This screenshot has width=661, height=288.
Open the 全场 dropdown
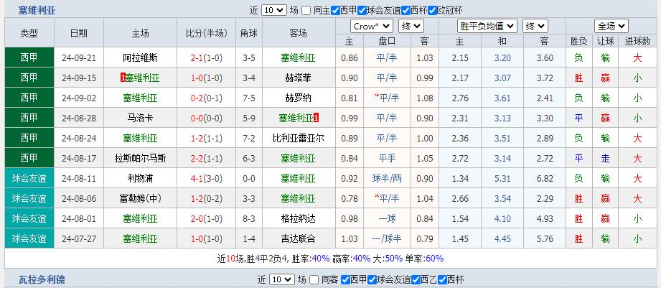pyautogui.click(x=611, y=26)
